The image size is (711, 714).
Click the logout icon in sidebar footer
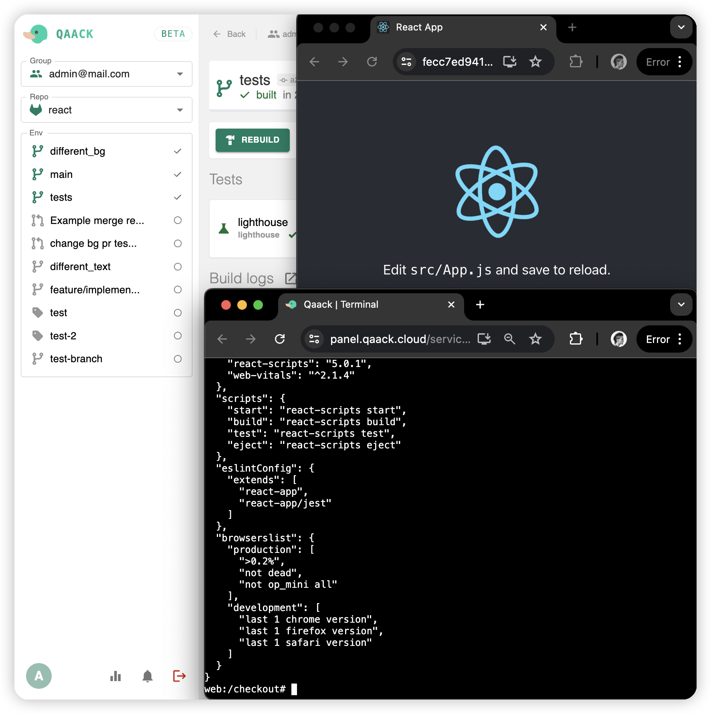click(x=179, y=676)
